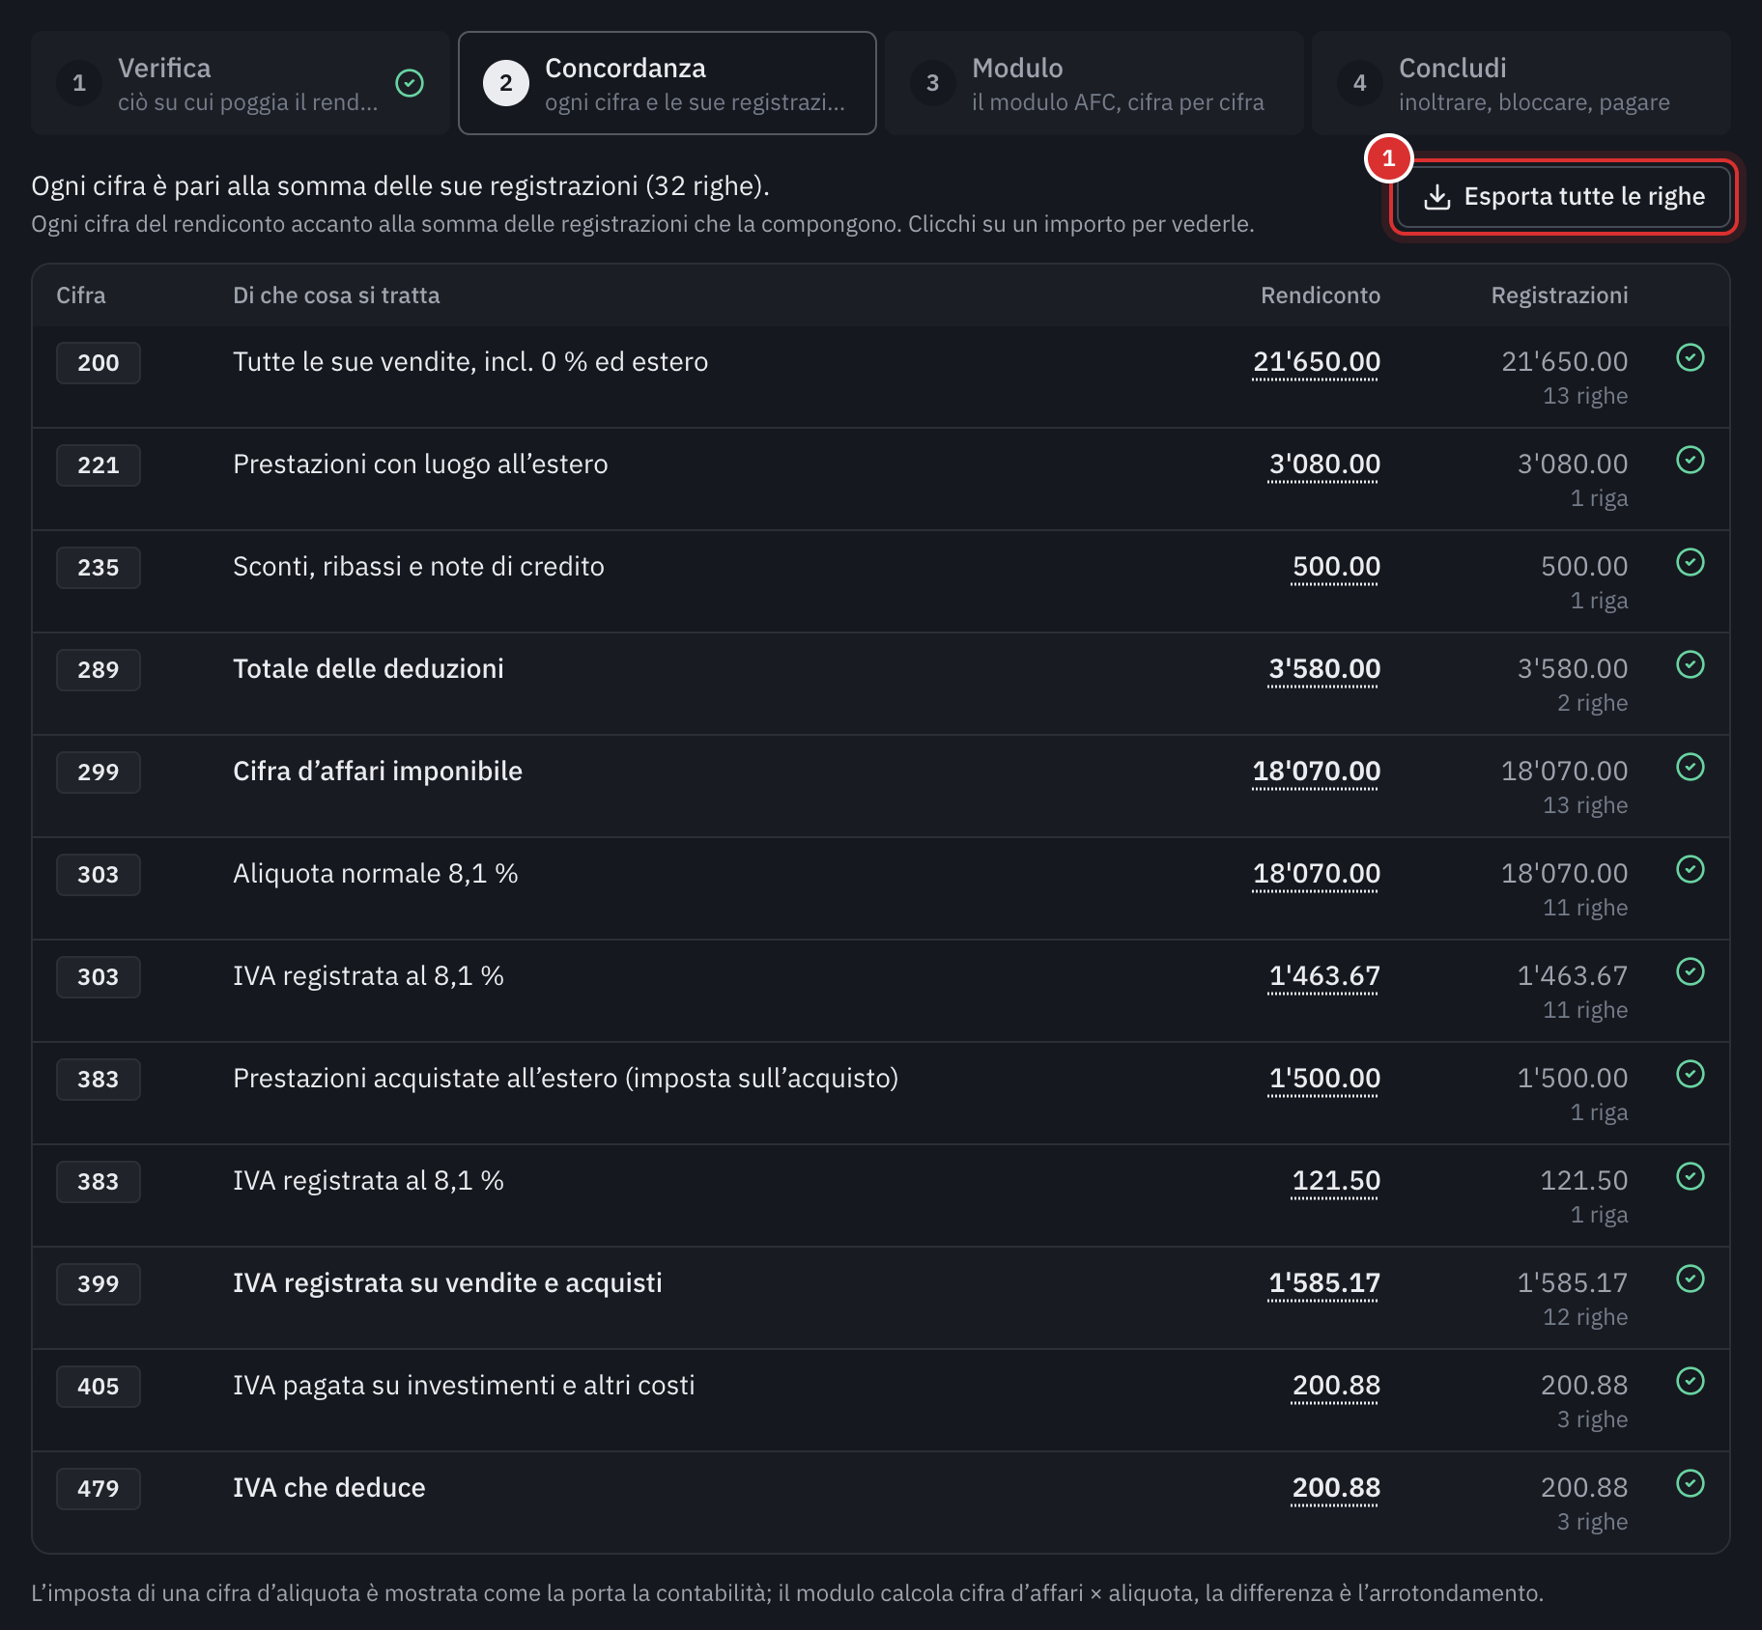Image resolution: width=1762 pixels, height=1630 pixels.
Task: Click the check icon for Cifra d'affari imponibile
Action: [1691, 767]
